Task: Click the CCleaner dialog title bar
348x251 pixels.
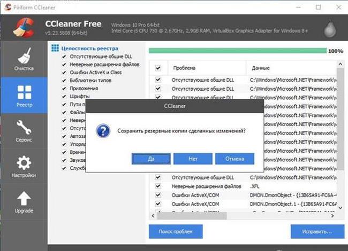Action: pos(175,106)
